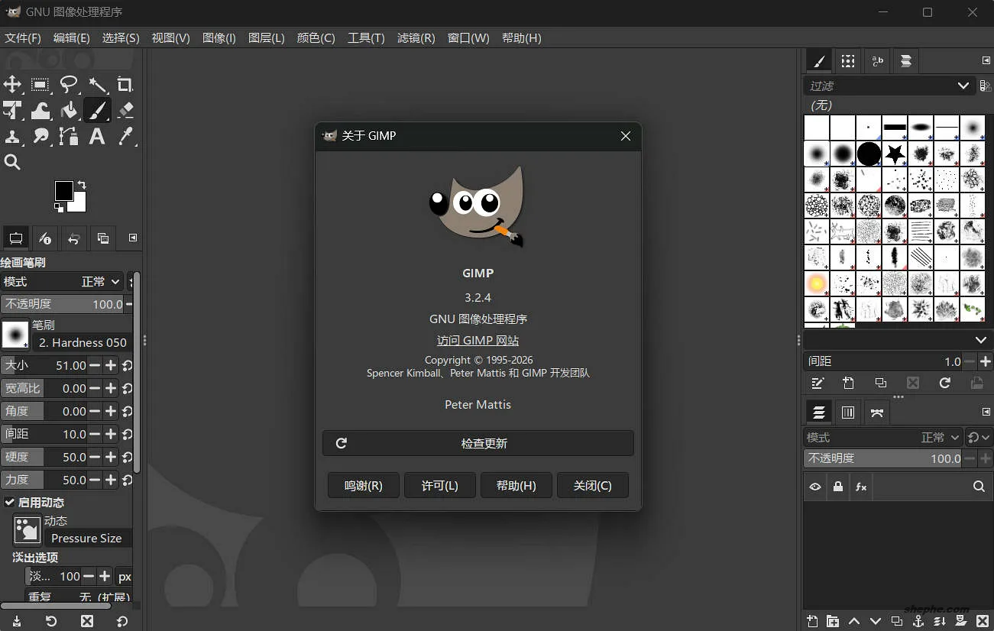Switch to the Images tab
Screen dimensions: 994x631
102,238
